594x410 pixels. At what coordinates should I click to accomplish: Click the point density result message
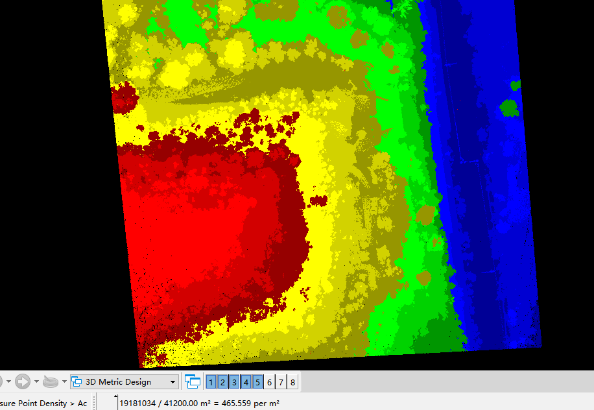coord(200,403)
